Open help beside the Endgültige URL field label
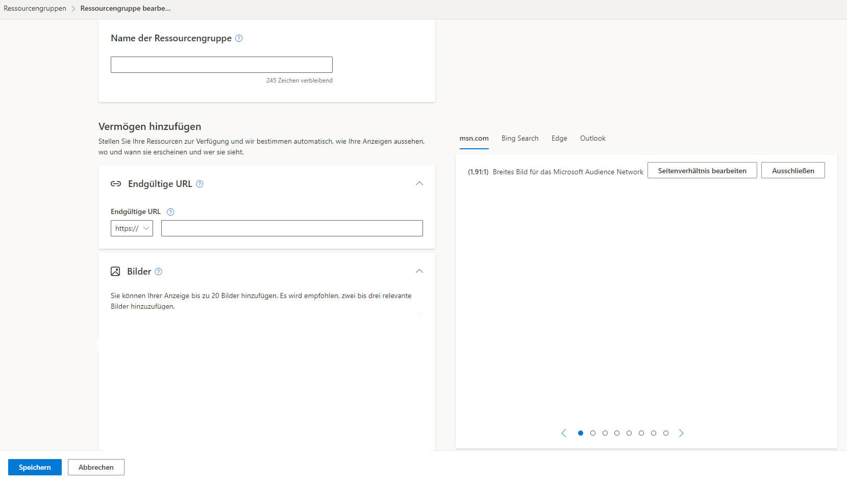Screen dimensions: 847x483 click(x=170, y=211)
